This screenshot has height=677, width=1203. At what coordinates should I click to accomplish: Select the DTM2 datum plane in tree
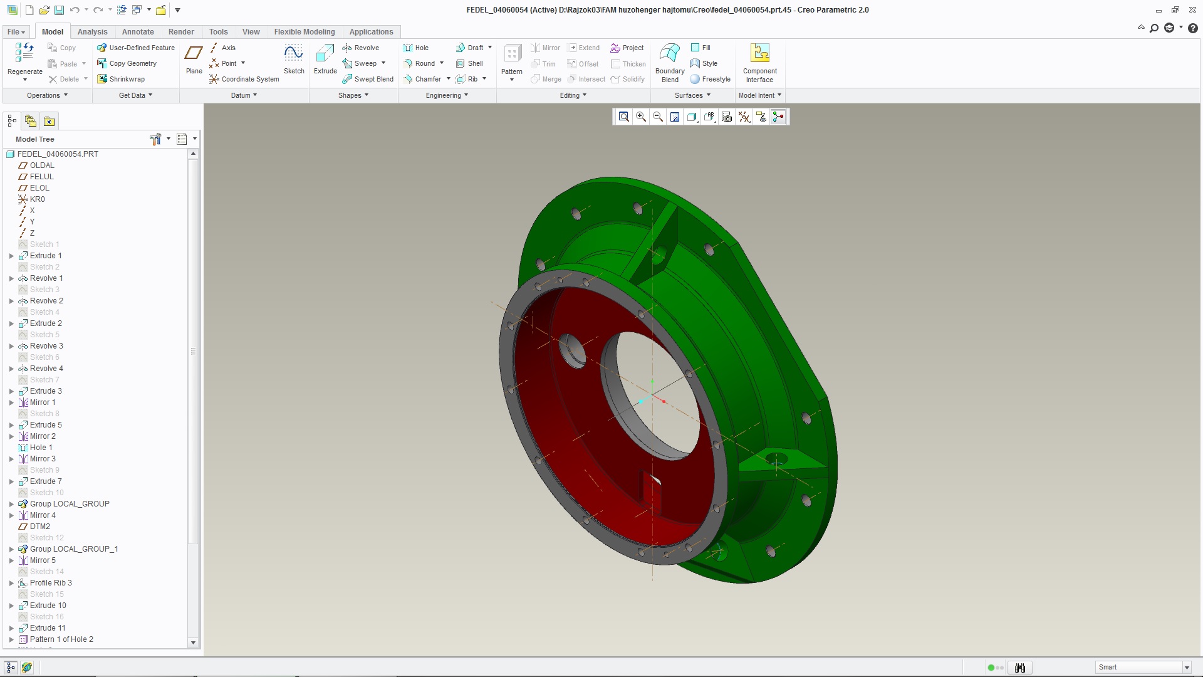pos(40,527)
